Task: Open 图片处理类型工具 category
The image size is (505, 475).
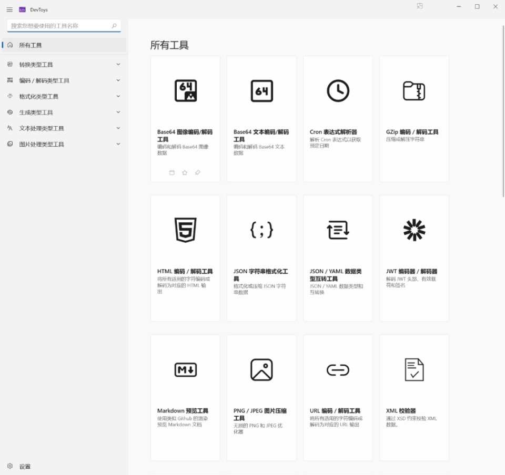Action: click(x=64, y=144)
